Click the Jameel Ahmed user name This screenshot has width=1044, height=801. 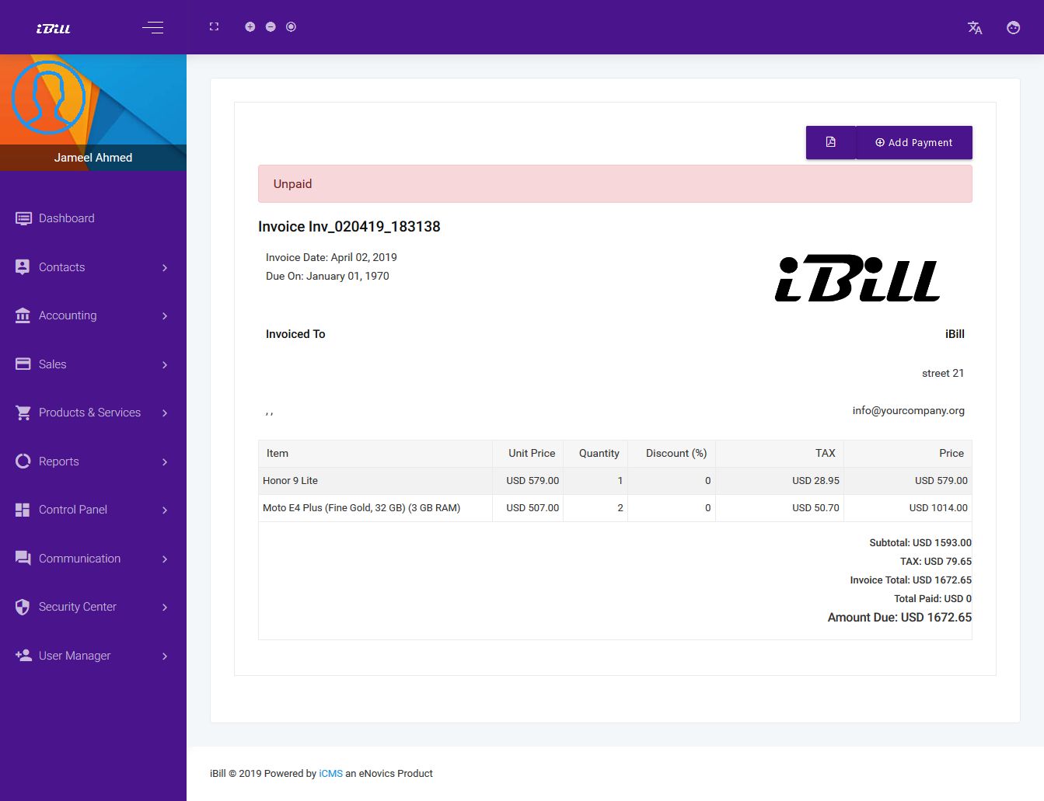point(93,157)
